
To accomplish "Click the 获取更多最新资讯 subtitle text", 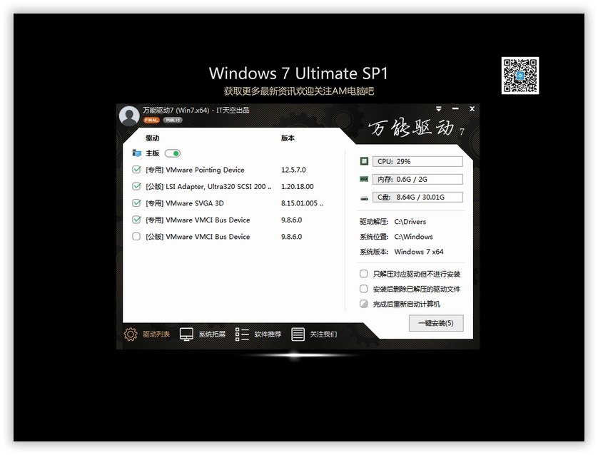I will pos(298,91).
